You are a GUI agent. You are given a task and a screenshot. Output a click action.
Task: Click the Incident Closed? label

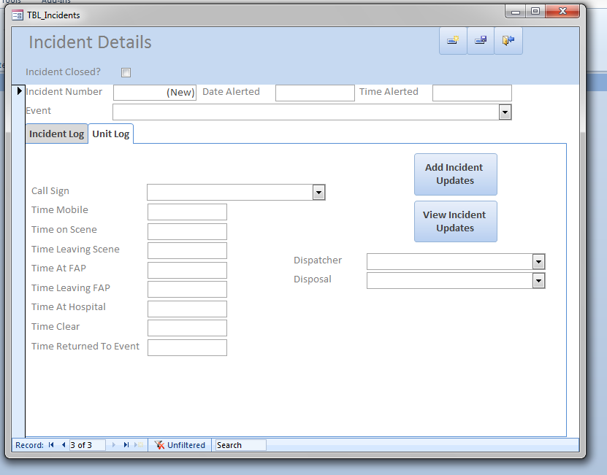(x=63, y=72)
